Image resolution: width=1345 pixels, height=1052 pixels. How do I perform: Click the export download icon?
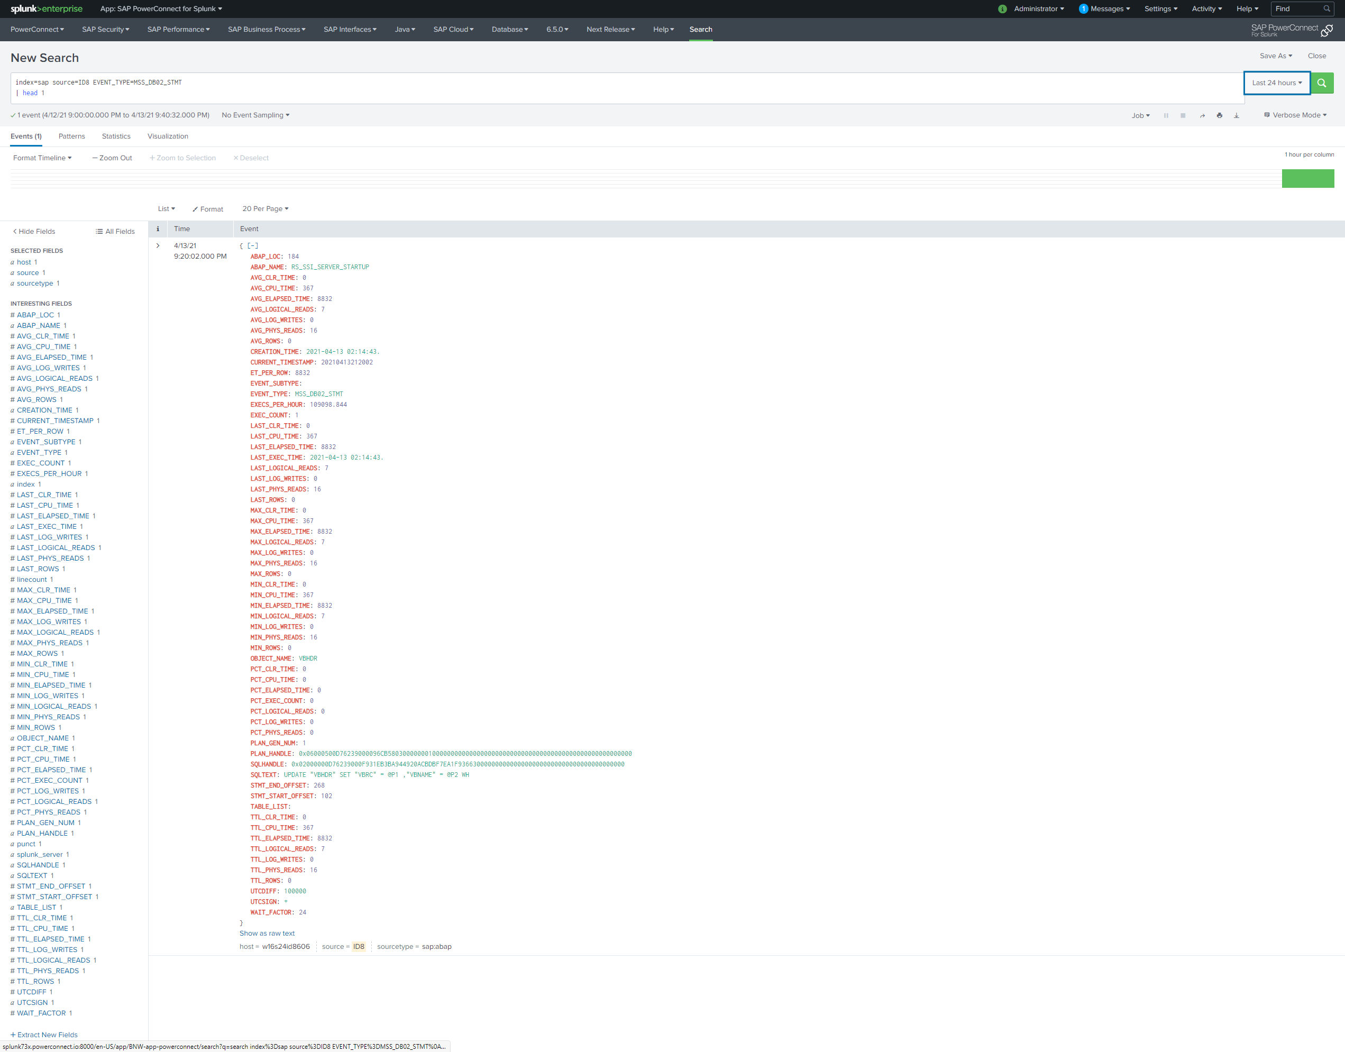tap(1236, 116)
